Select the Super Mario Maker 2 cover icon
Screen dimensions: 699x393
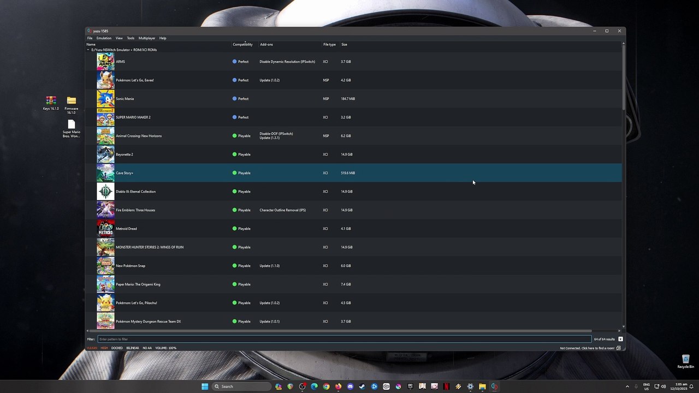coord(105,117)
